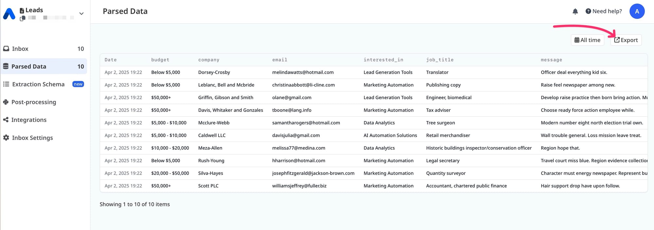Click the Post-processing puzzle icon
Viewport: 654px width, 230px height.
click(6, 102)
